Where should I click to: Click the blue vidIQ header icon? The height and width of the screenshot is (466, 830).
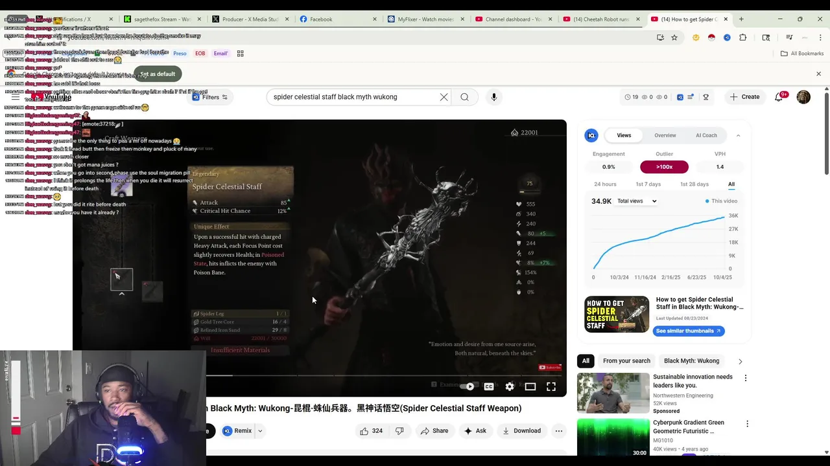pyautogui.click(x=680, y=97)
